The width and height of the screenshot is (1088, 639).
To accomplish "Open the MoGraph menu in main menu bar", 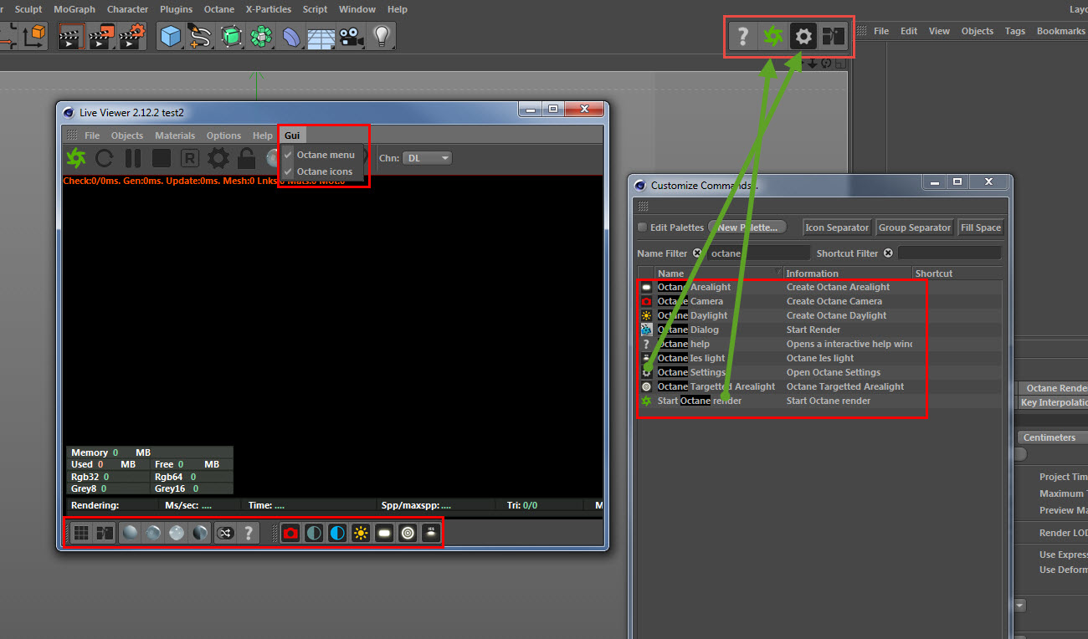I will (74, 9).
